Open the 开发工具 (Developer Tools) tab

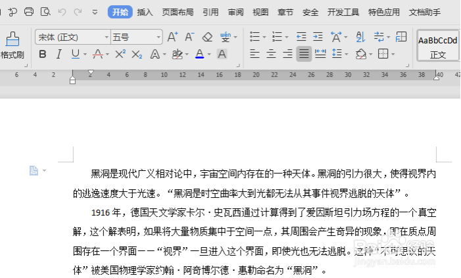[x=343, y=12]
